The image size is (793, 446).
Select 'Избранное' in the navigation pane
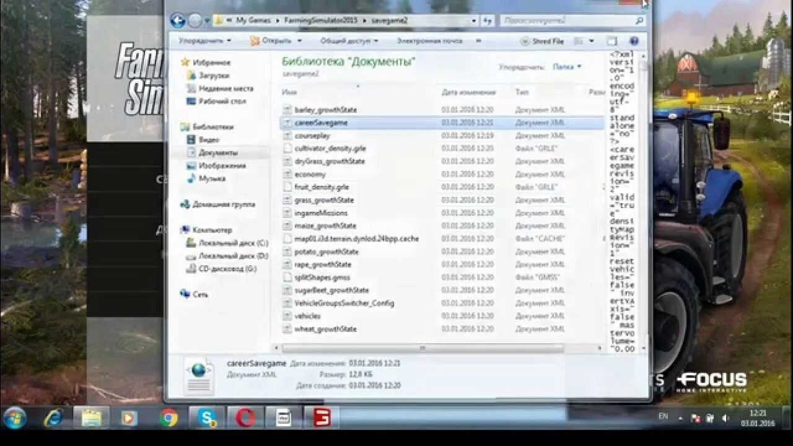(x=206, y=63)
